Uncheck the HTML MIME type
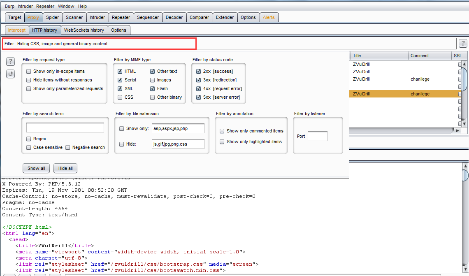The height and width of the screenshot is (276, 469). [x=120, y=71]
